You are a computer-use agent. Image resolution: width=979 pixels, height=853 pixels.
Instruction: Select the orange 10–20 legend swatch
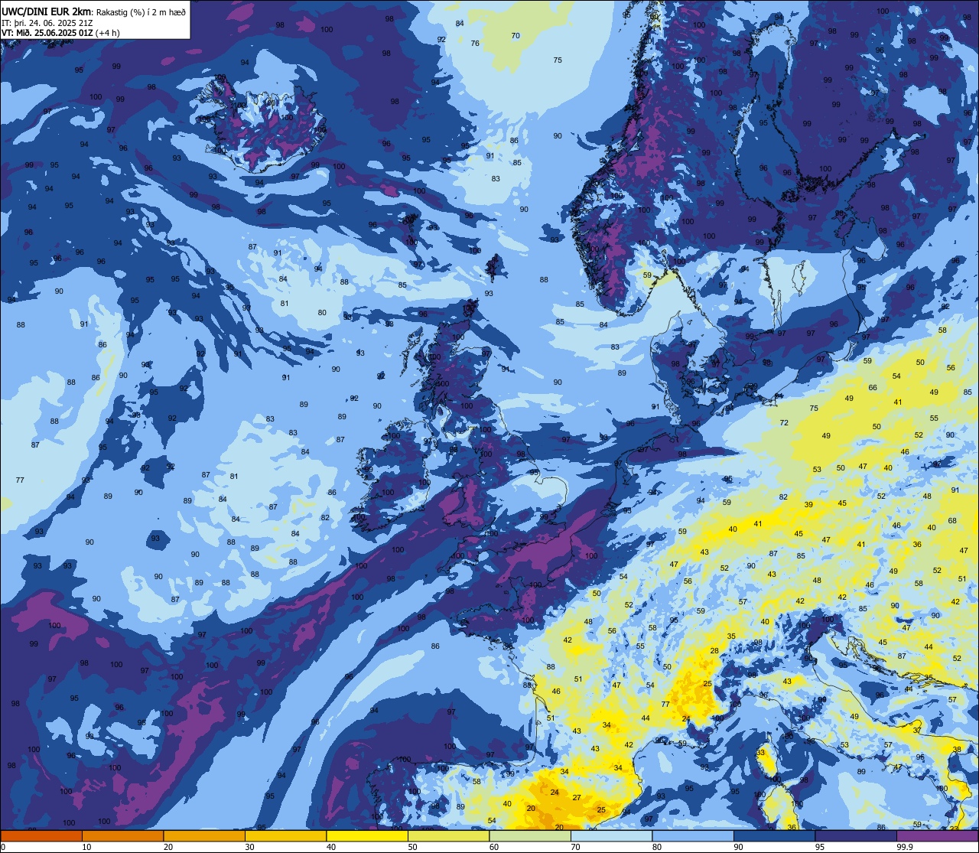[x=122, y=835]
